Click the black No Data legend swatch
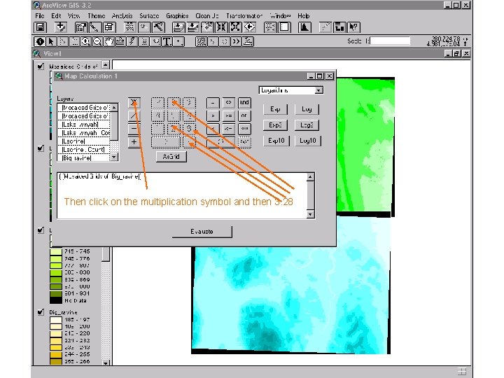 (x=56, y=300)
